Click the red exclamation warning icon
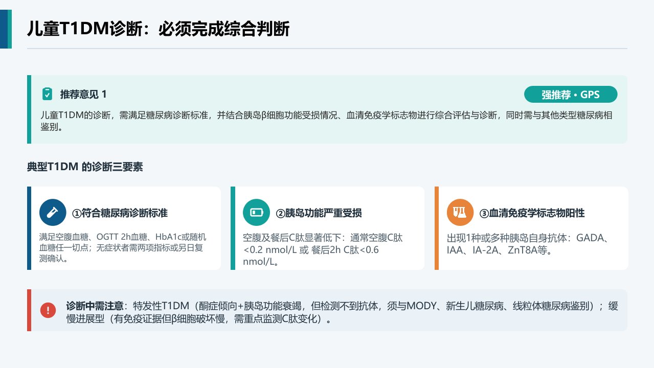654x368 pixels. coord(48,310)
